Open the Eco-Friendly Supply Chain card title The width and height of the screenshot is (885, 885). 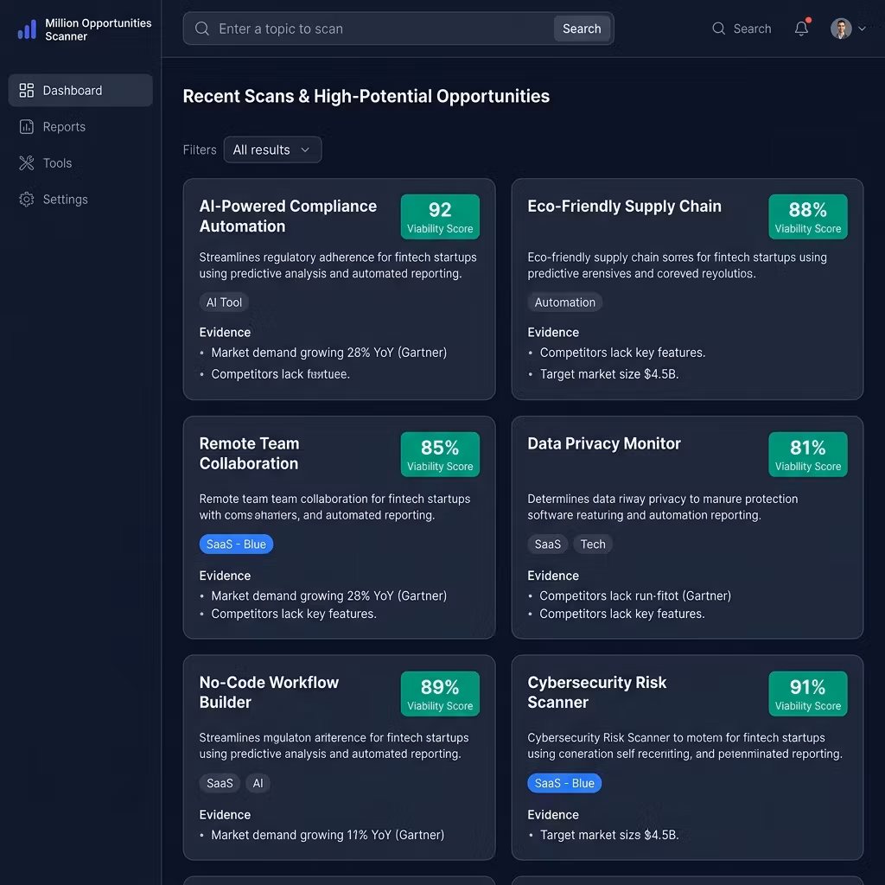[624, 207]
